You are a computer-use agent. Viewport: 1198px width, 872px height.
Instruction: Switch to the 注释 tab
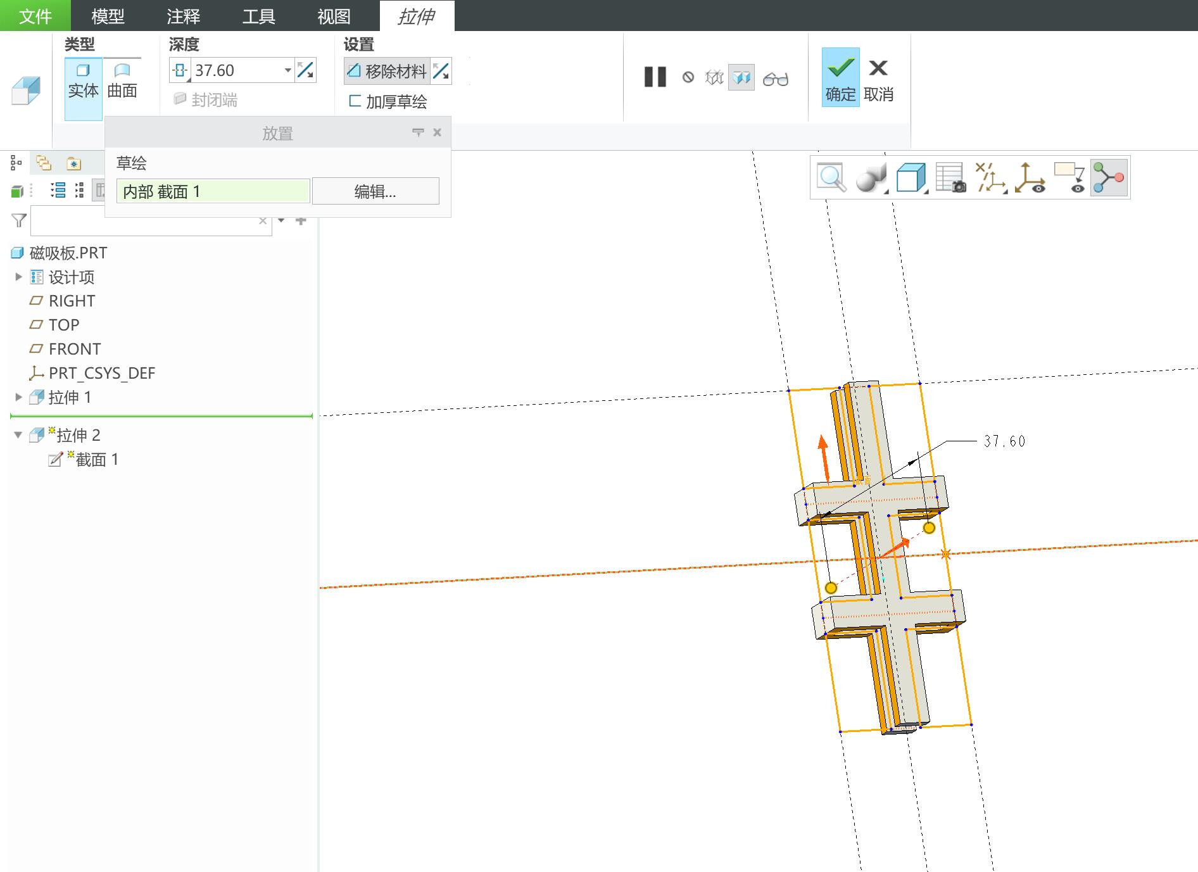coord(184,16)
